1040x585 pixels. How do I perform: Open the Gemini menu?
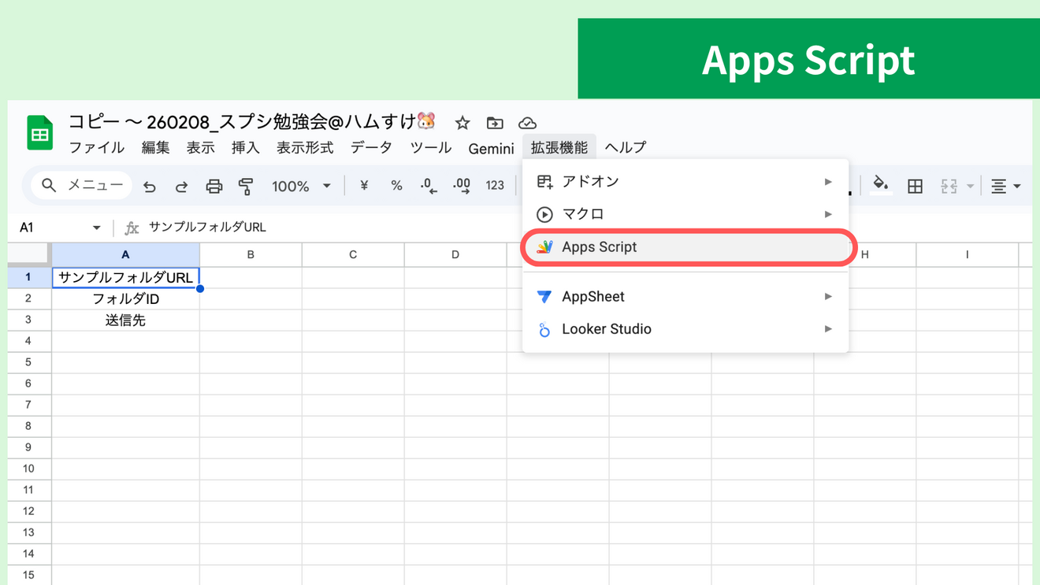point(491,148)
